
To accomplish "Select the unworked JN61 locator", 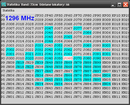I will [x=68, y=97].
